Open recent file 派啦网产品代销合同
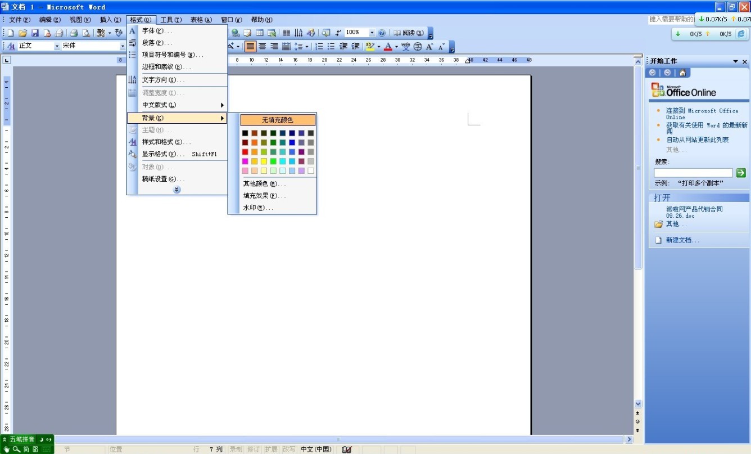Screen dimensions: 751x454 pyautogui.click(x=694, y=212)
